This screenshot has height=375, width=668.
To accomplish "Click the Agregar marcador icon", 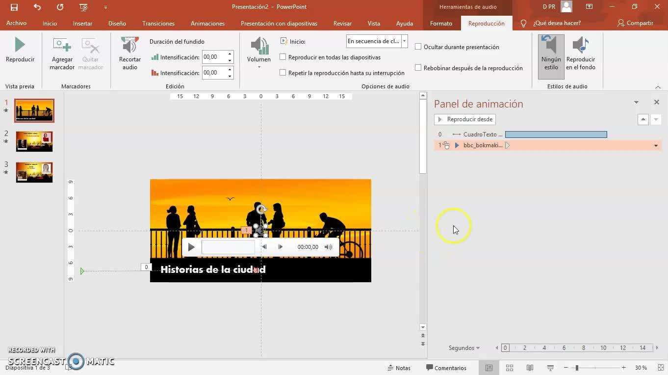I will pos(62,46).
